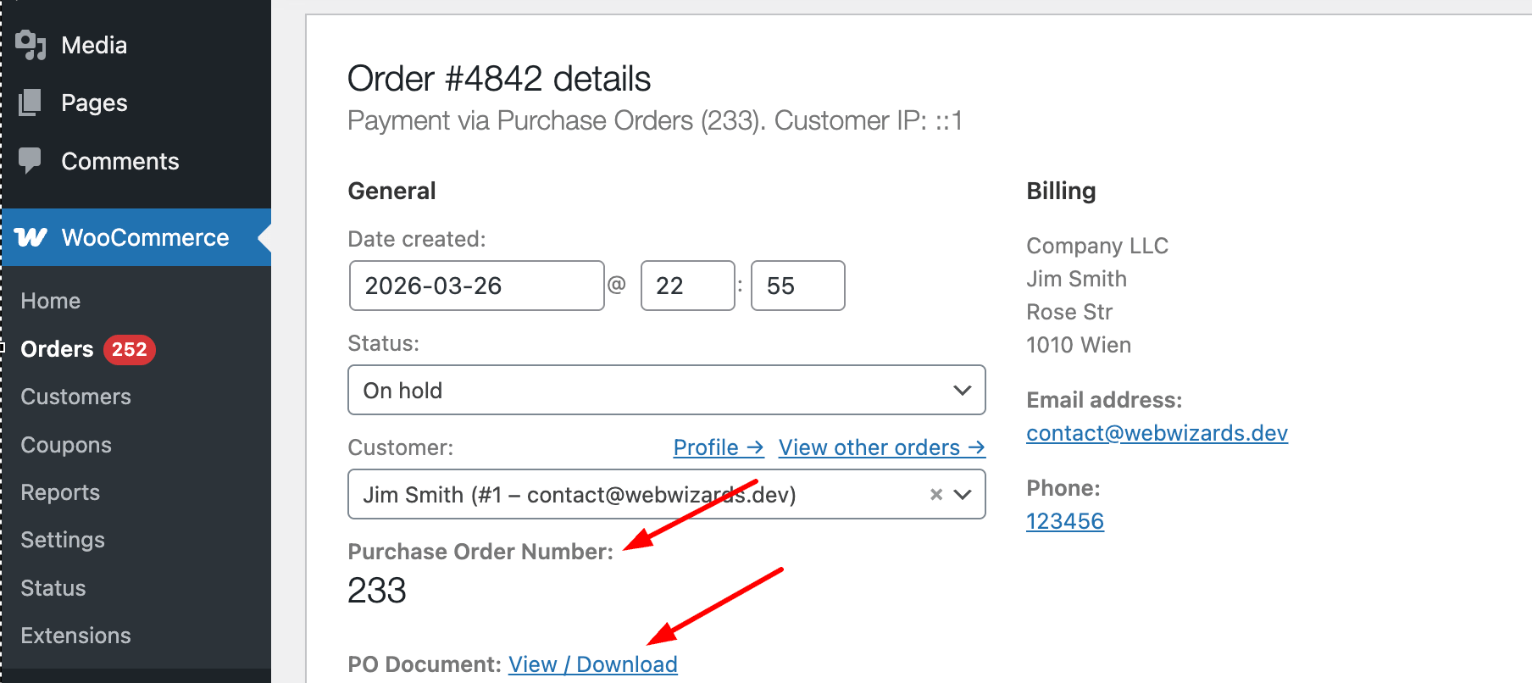The height and width of the screenshot is (683, 1532).
Task: Follow the customer Profile link
Action: tap(719, 447)
